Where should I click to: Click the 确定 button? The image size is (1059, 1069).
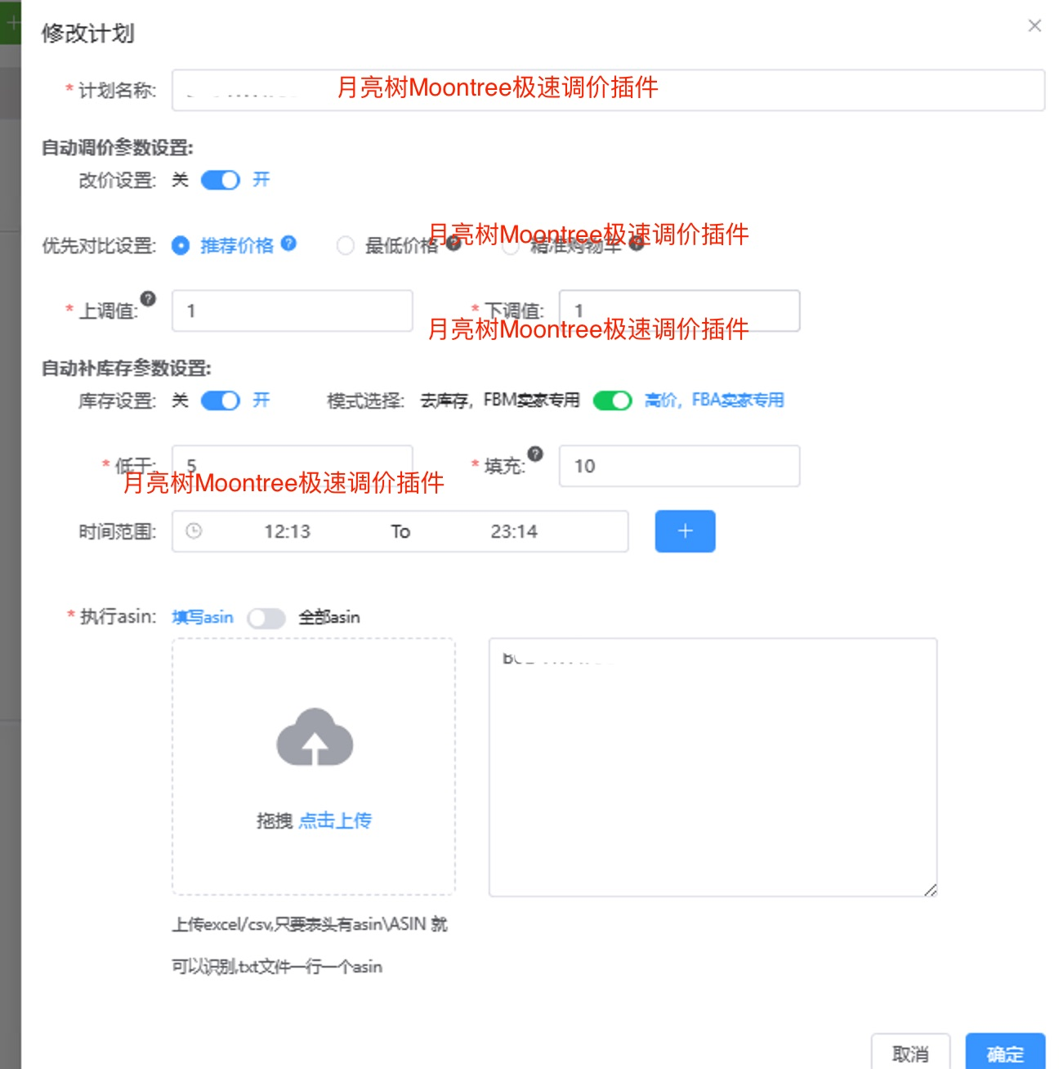point(1005,1053)
